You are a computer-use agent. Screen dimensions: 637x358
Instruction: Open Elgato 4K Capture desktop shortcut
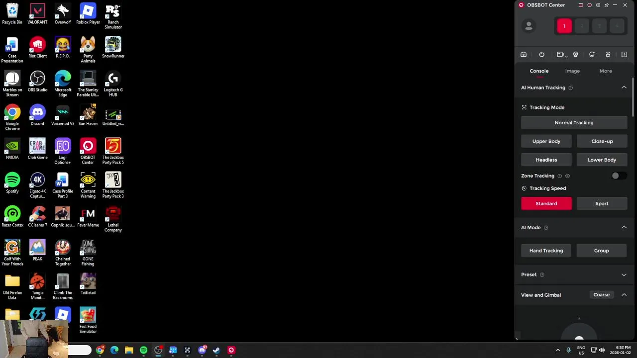pos(37,185)
